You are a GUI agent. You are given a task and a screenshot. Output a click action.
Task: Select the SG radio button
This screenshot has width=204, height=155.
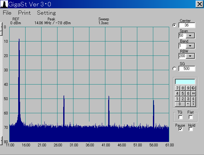(x=174, y=69)
